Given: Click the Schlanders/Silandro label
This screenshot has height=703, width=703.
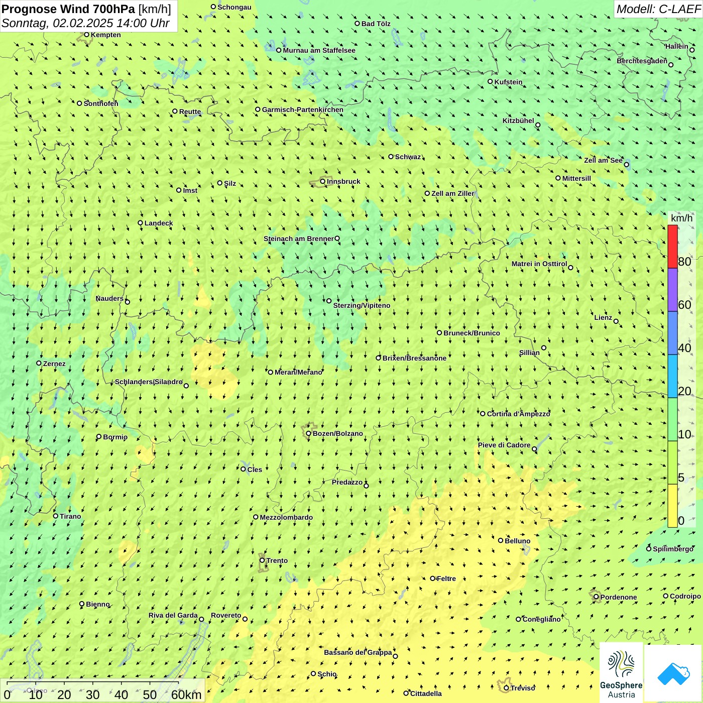Looking at the screenshot, I should 149,382.
